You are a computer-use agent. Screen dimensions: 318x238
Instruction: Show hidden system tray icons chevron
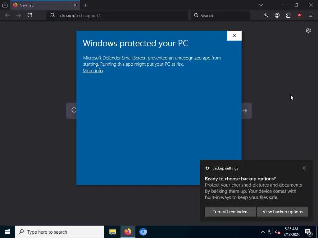pos(263,232)
